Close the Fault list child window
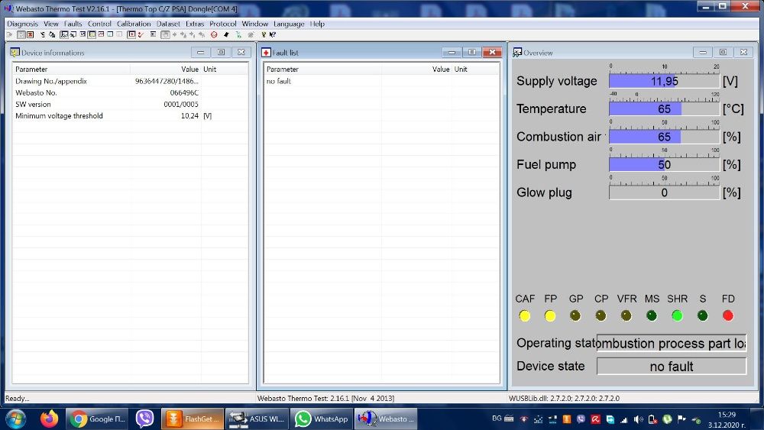The height and width of the screenshot is (430, 764). [492, 52]
